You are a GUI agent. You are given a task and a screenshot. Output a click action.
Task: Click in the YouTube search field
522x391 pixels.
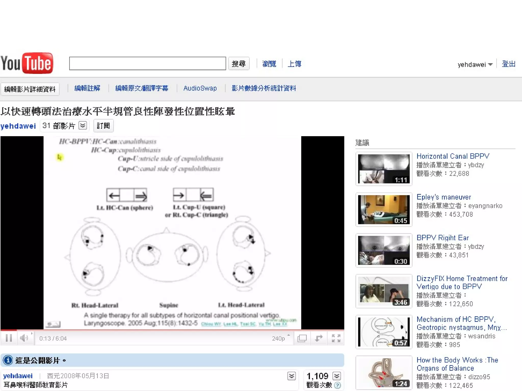coord(147,63)
